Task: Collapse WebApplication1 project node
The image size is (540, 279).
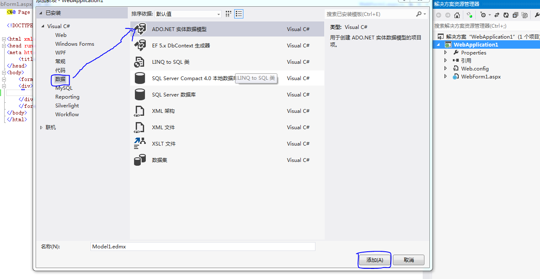Action: pyautogui.click(x=439, y=44)
